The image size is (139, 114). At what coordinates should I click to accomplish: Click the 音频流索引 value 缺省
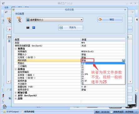click(x=84, y=90)
